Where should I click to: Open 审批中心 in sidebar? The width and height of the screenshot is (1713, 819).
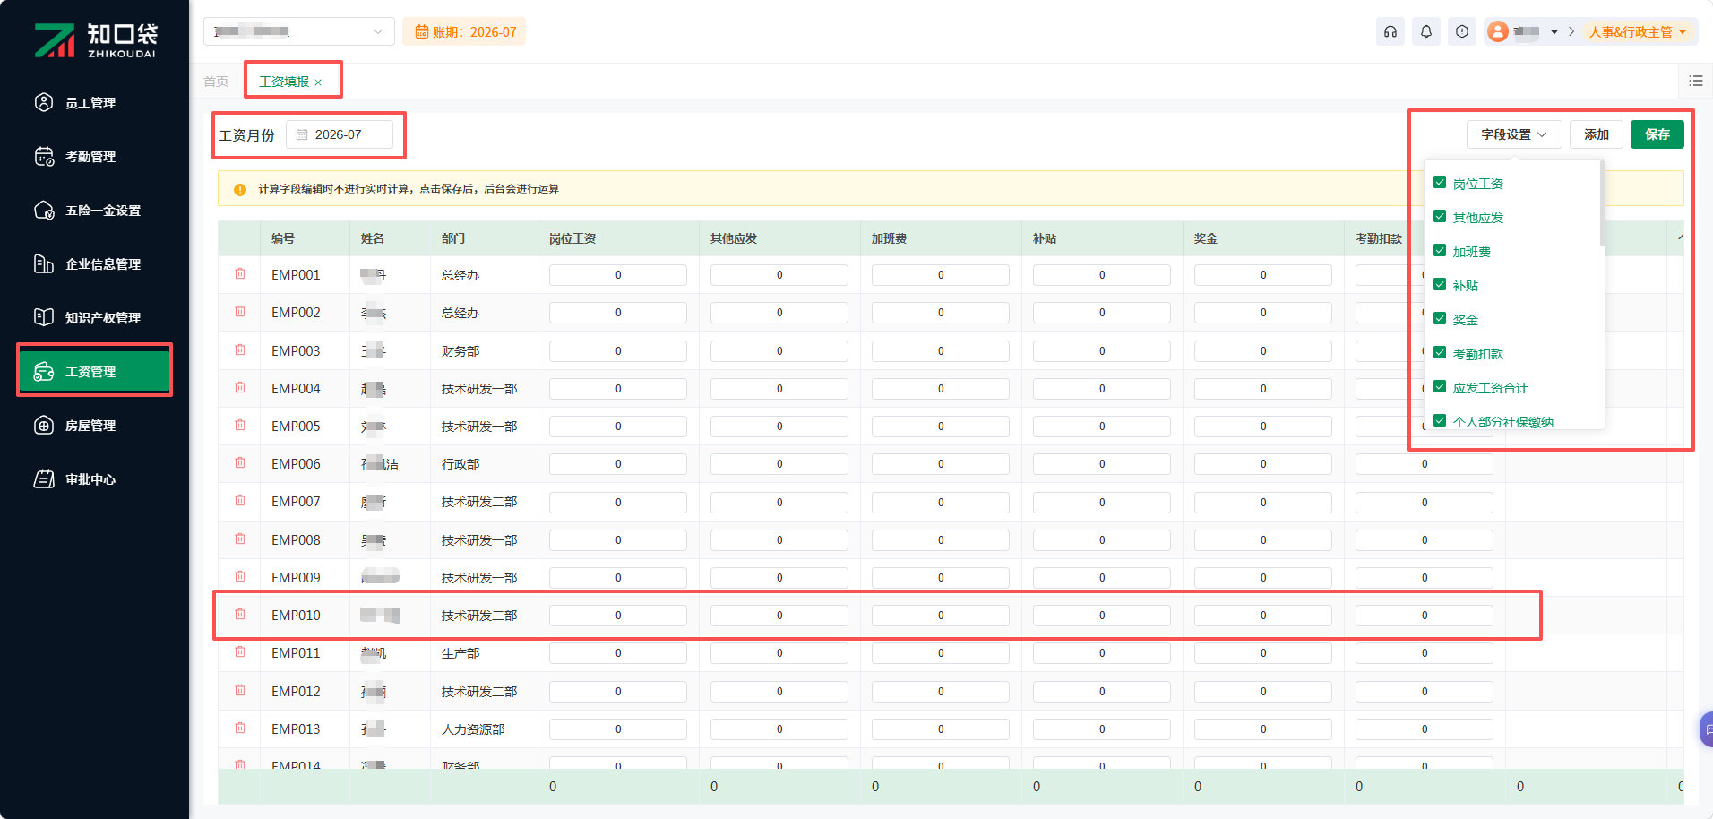95,479
